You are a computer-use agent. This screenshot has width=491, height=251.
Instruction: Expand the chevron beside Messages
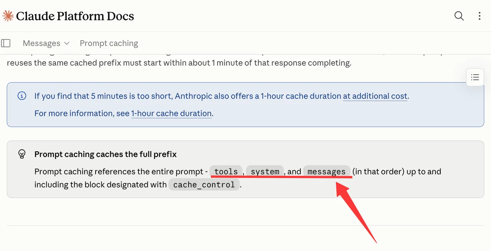pos(67,43)
